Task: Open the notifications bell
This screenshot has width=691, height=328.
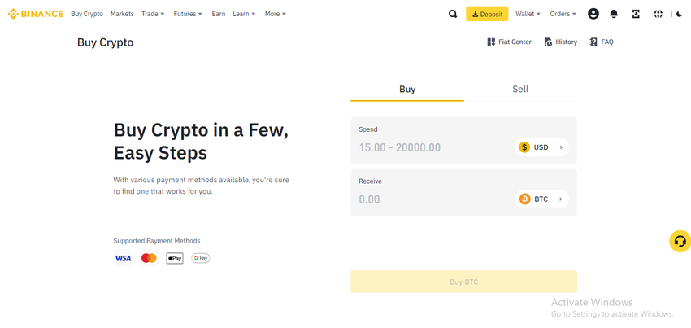Action: [x=614, y=14]
